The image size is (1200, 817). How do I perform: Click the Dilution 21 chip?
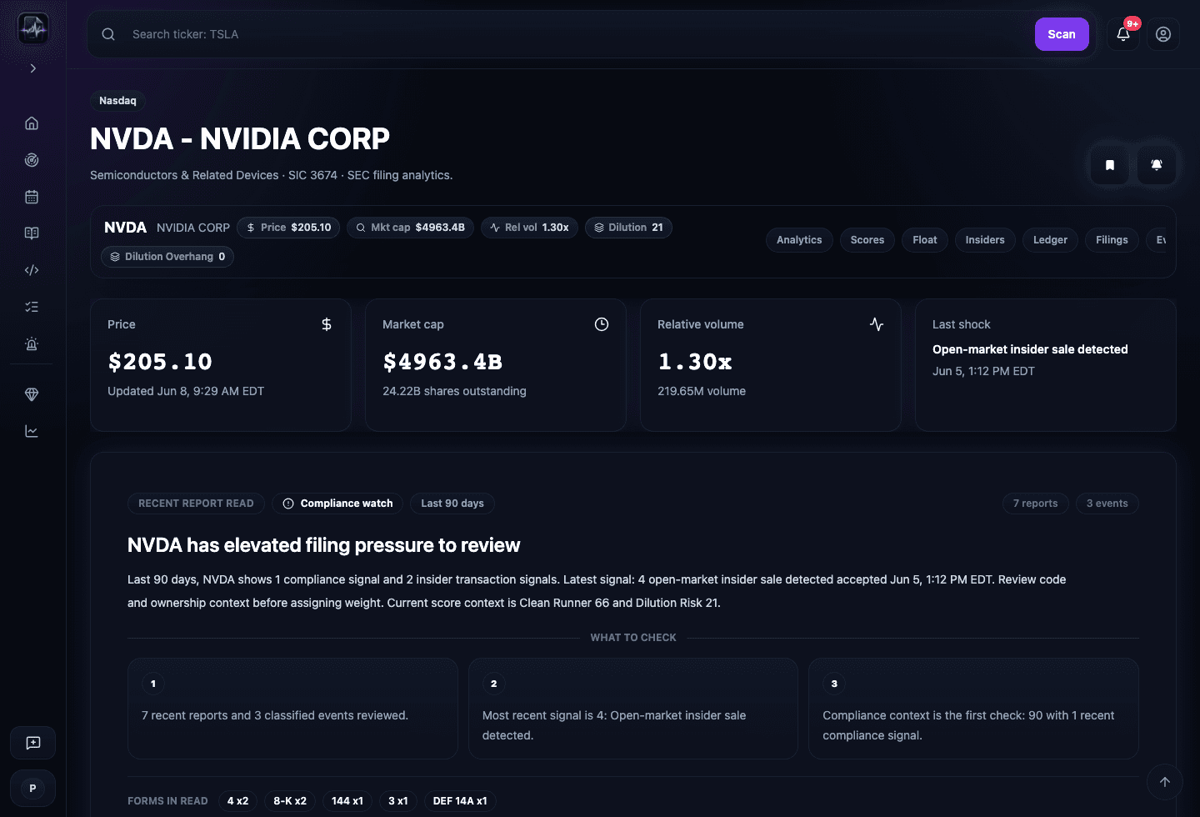[628, 228]
